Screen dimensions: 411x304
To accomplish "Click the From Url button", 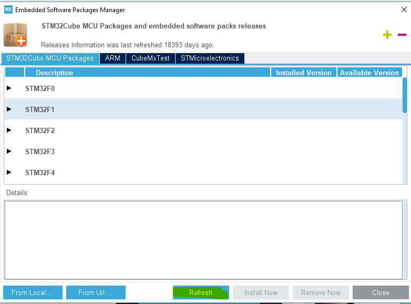I will [96, 292].
